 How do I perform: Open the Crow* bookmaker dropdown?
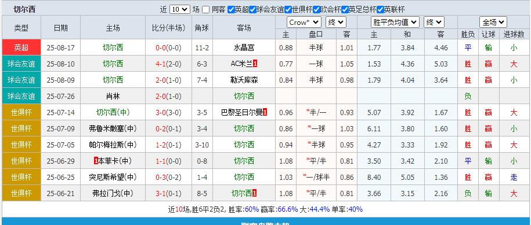coord(304,22)
